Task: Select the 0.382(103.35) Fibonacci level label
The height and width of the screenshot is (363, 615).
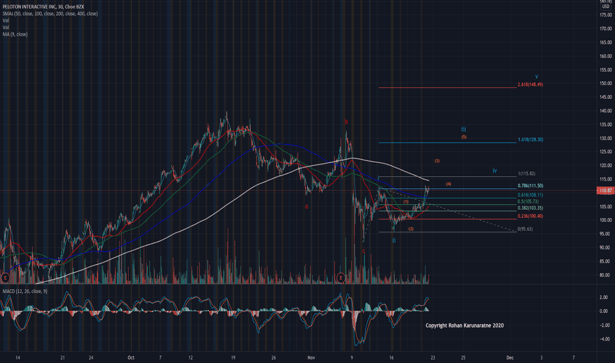Action: [531, 208]
